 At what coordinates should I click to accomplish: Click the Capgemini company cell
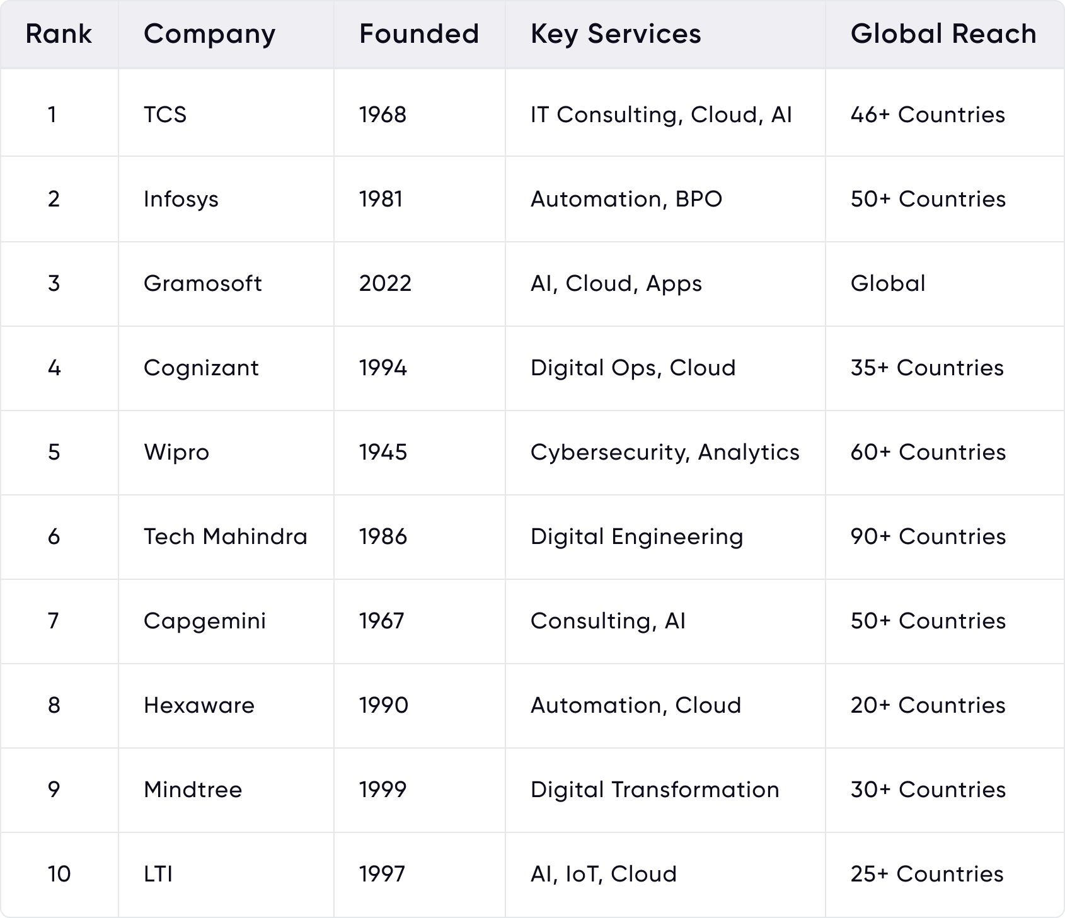pos(205,621)
